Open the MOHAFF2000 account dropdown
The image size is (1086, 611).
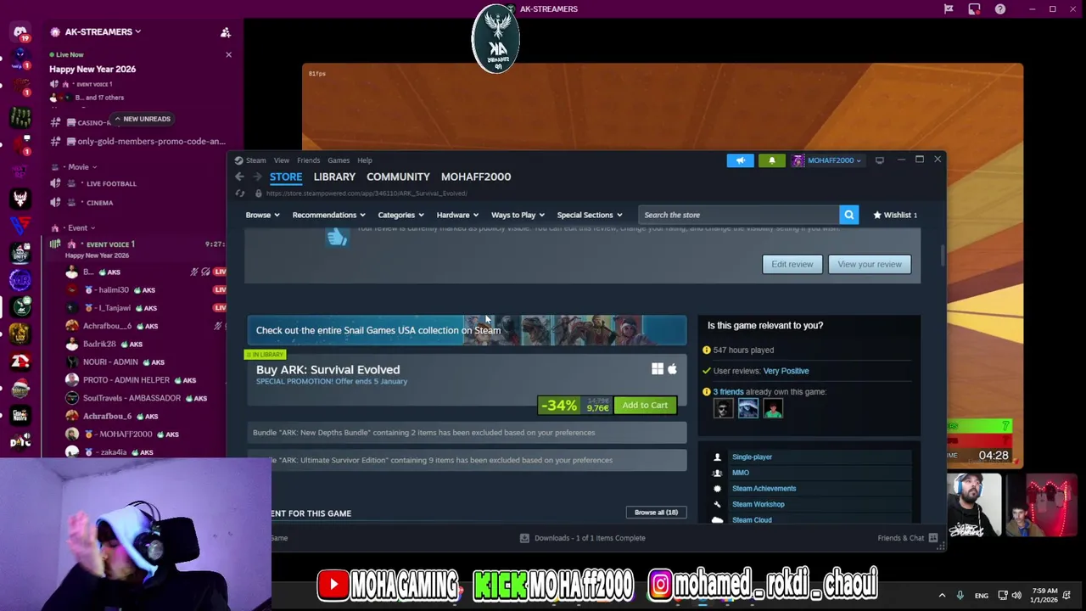pos(827,160)
